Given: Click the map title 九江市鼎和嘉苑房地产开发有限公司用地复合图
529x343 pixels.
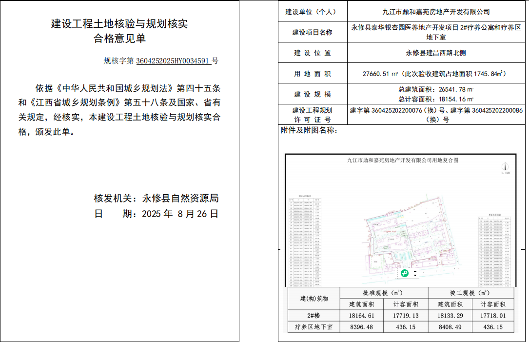Looking at the screenshot, I should point(403,160).
